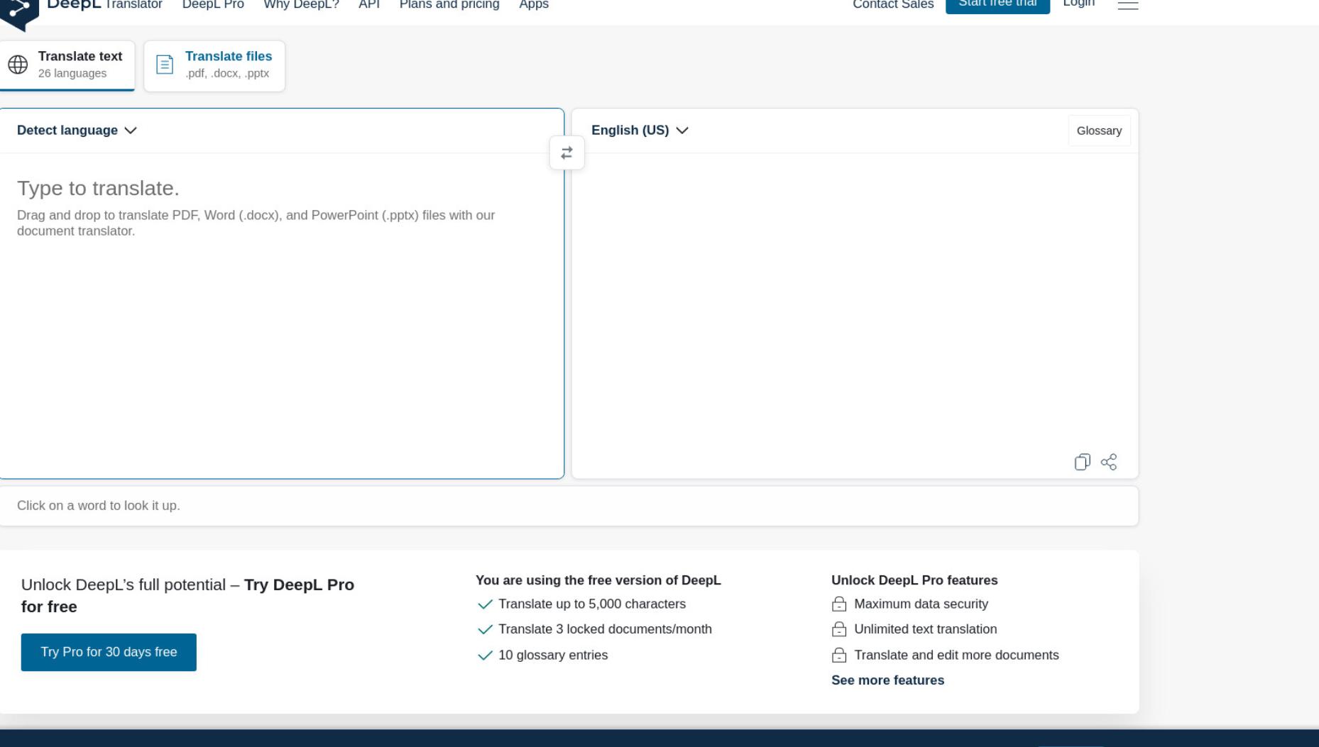This screenshot has height=747, width=1319.
Task: Click the DeepL logo icon
Action: (x=19, y=13)
